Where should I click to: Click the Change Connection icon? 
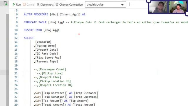pos(57,4)
